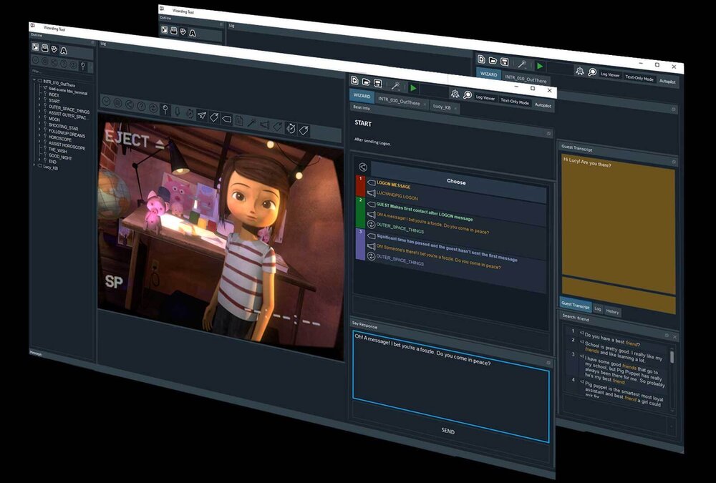Click the paper plane icon above the video
This screenshot has height=483, width=716.
[x=202, y=115]
